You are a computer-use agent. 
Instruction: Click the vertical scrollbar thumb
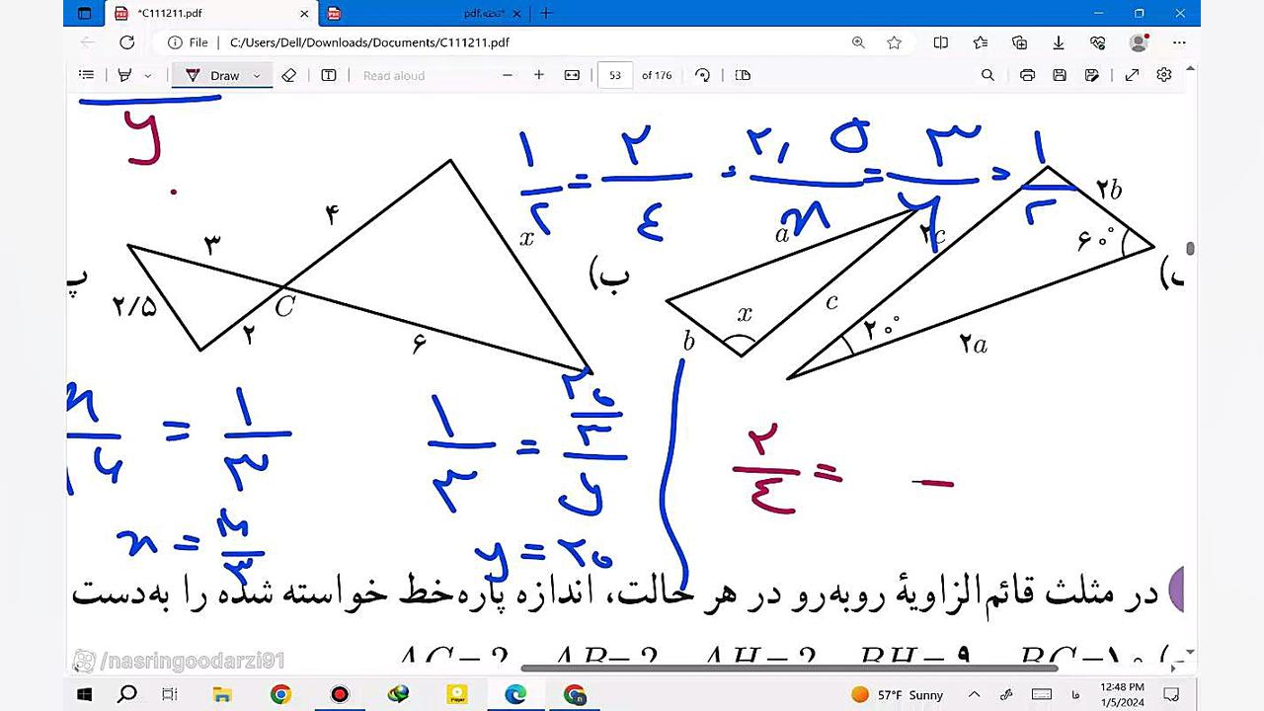coord(1191,249)
